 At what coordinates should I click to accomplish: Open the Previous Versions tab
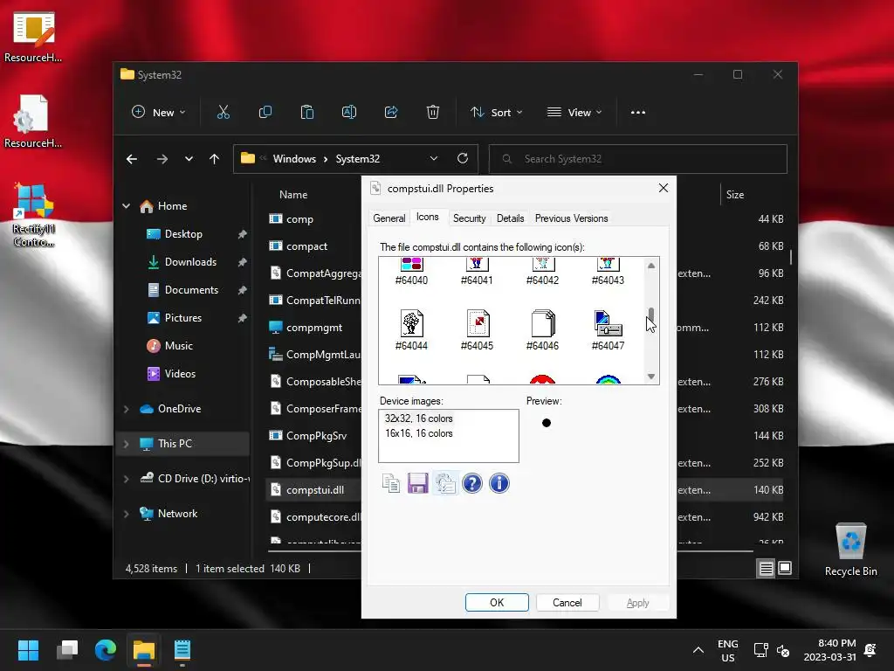point(571,218)
